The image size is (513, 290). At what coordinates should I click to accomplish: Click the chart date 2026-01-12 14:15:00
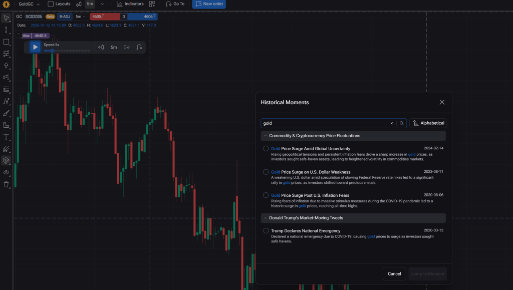[x=48, y=25]
